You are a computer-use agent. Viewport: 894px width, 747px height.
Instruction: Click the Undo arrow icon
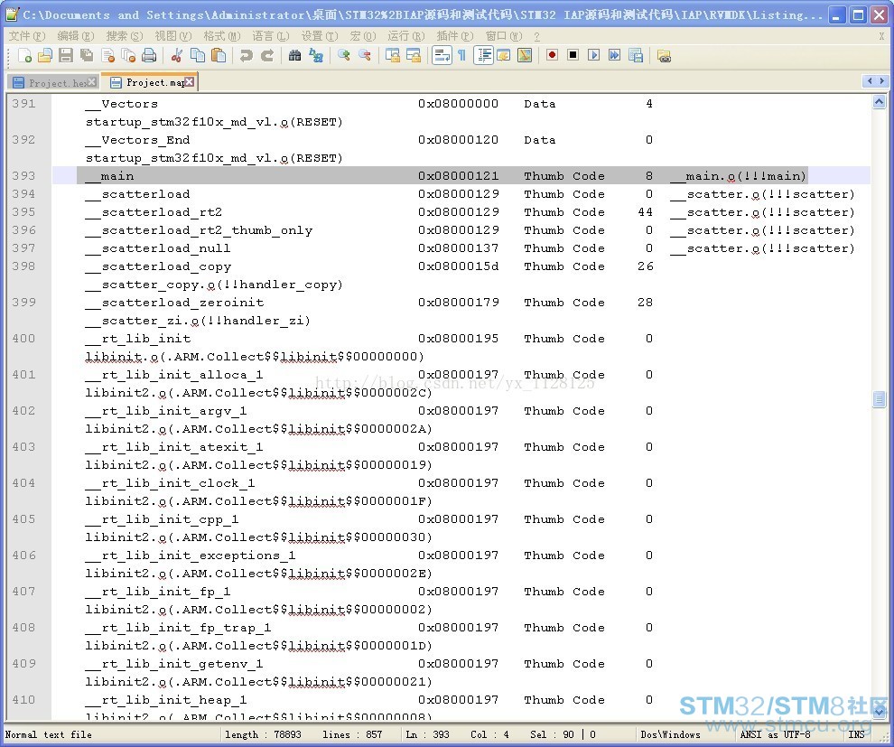click(x=246, y=55)
